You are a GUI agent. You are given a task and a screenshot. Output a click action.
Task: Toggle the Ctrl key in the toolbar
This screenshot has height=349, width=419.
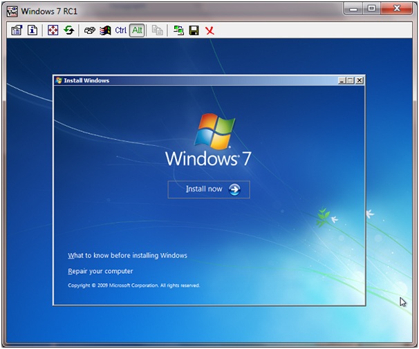[x=121, y=30]
